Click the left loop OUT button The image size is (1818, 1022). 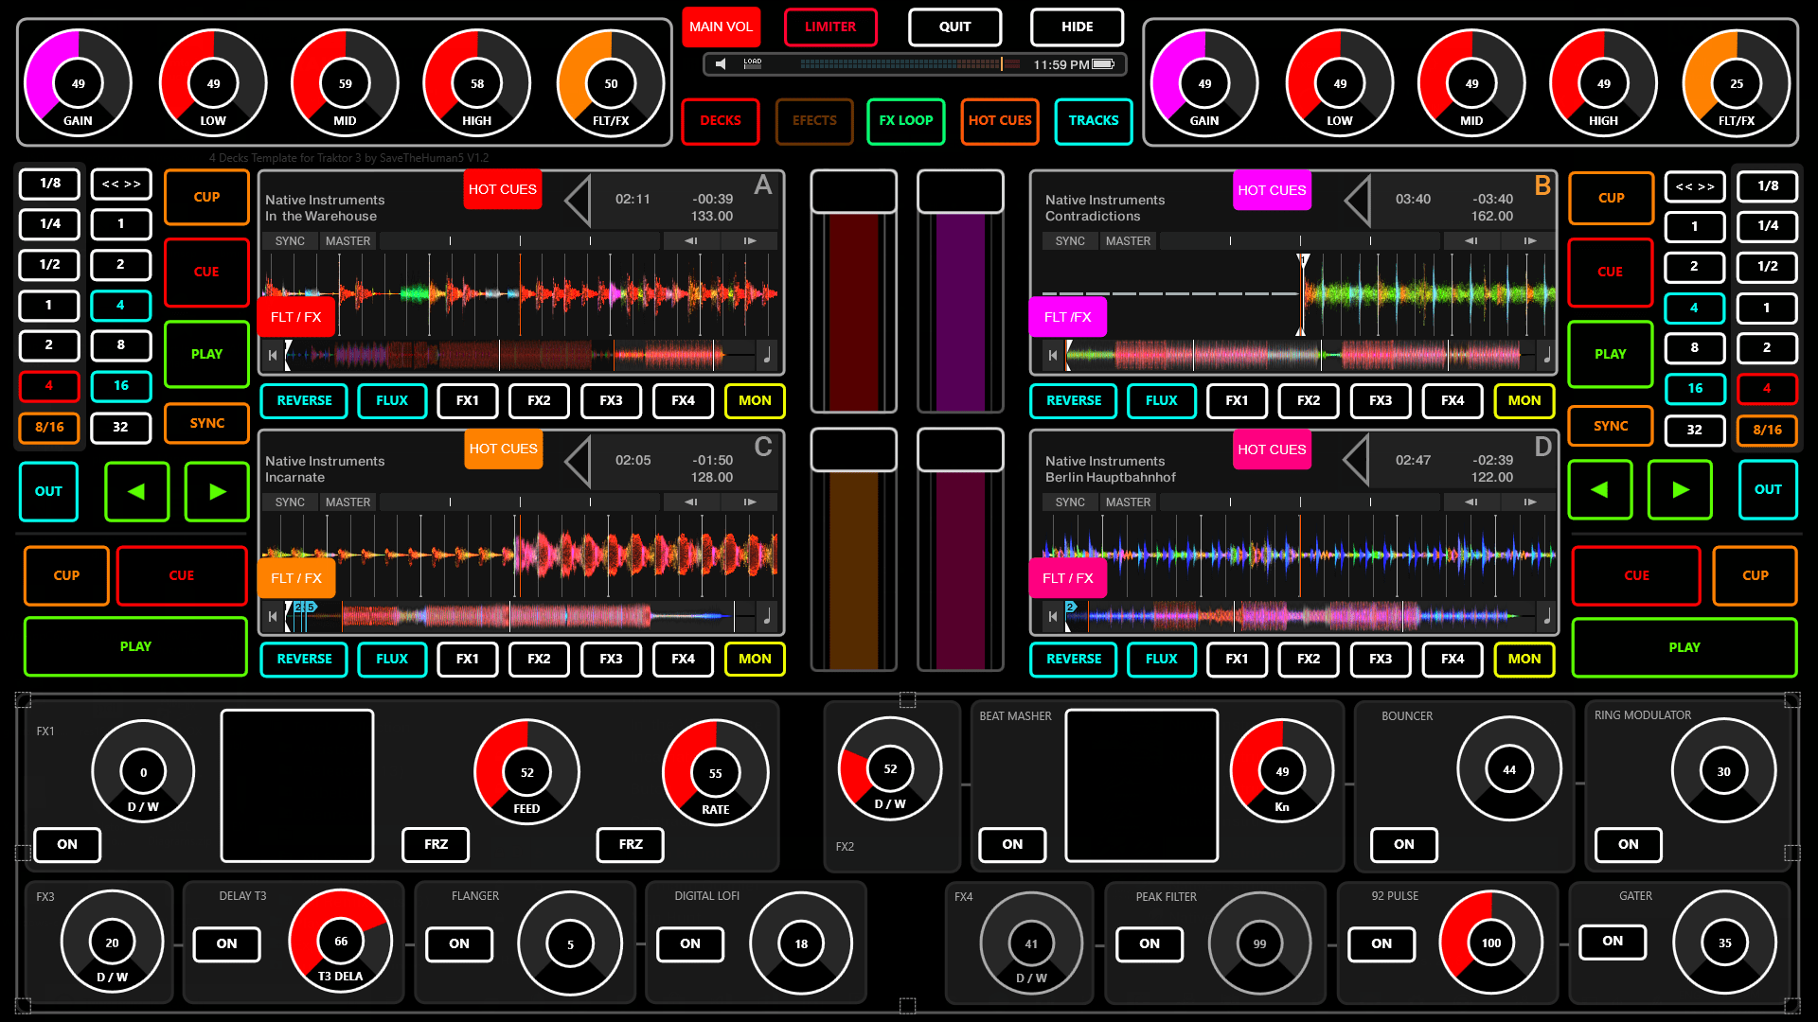(x=48, y=491)
